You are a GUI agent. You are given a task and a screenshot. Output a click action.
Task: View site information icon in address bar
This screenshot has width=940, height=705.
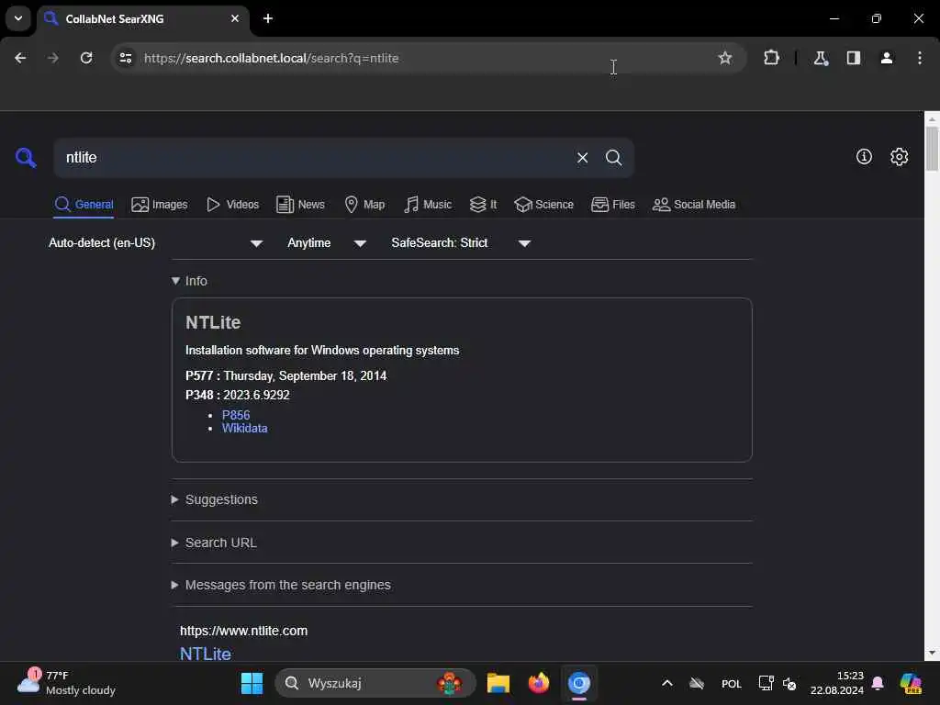[x=125, y=58]
